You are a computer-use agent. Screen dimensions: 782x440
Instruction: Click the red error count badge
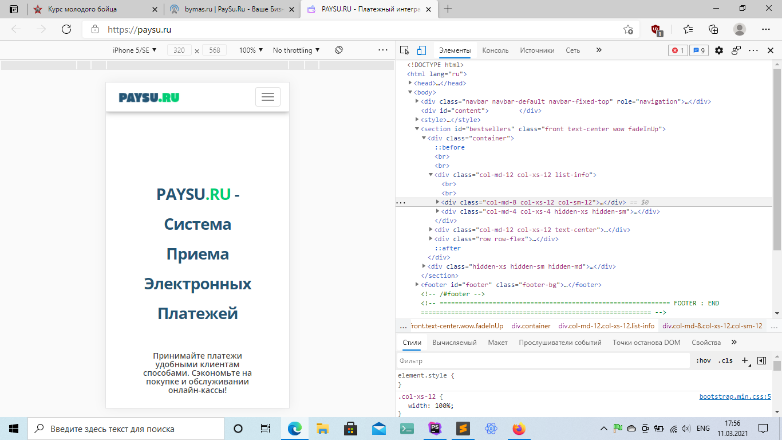678,50
